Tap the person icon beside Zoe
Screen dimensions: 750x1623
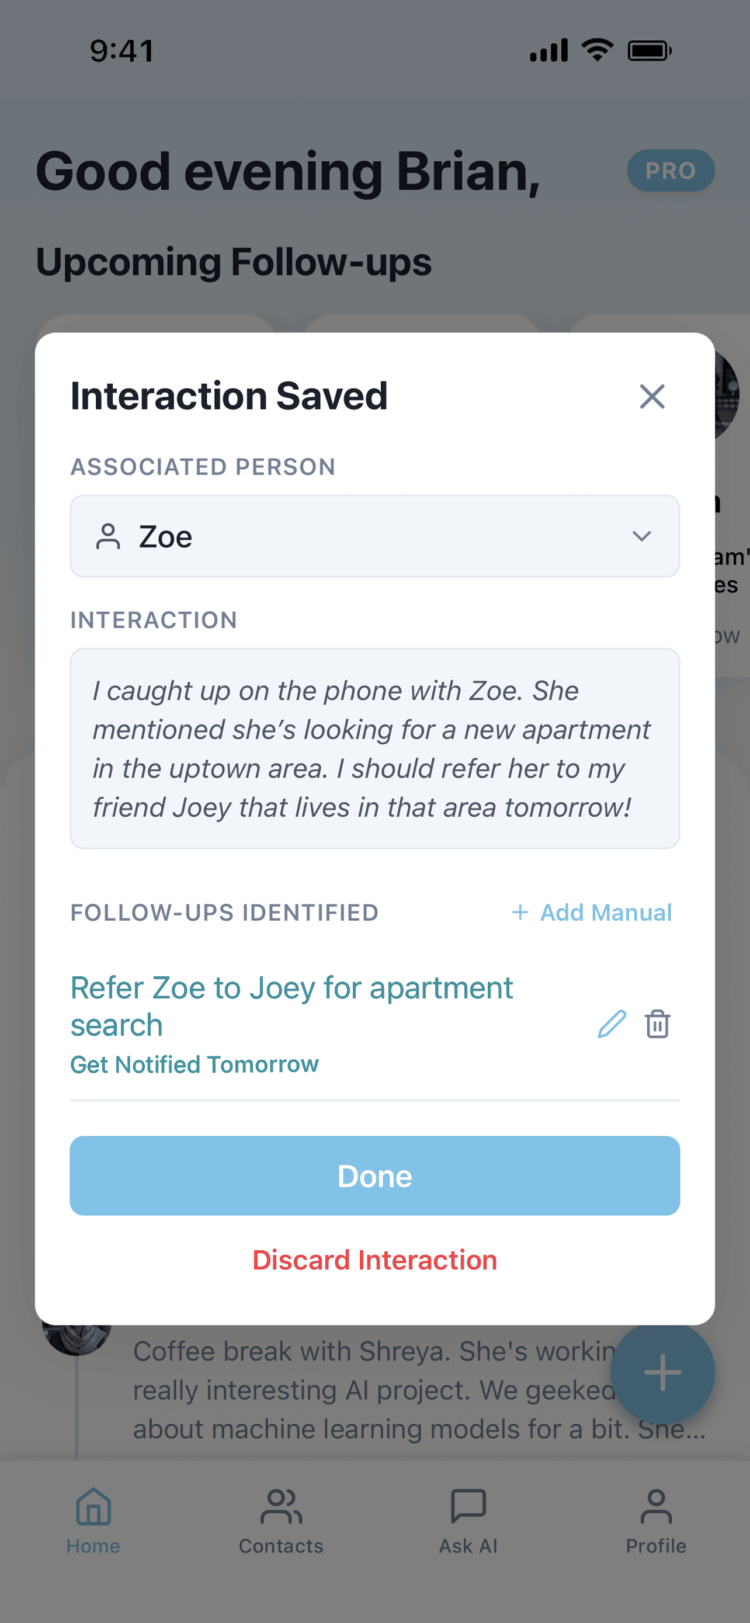coord(107,537)
